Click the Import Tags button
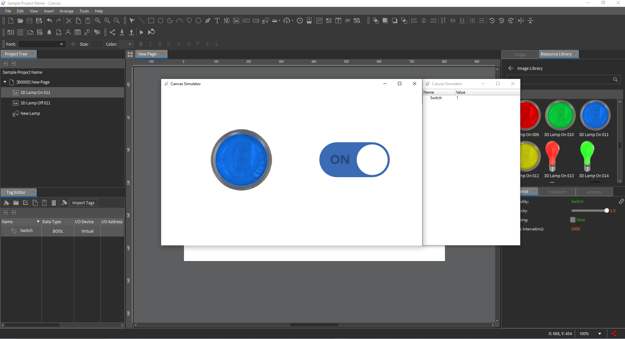 click(83, 203)
